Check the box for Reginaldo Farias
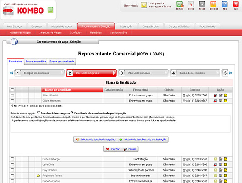Image resolution: width=242 pixels, height=183 pixels. (x=12, y=176)
